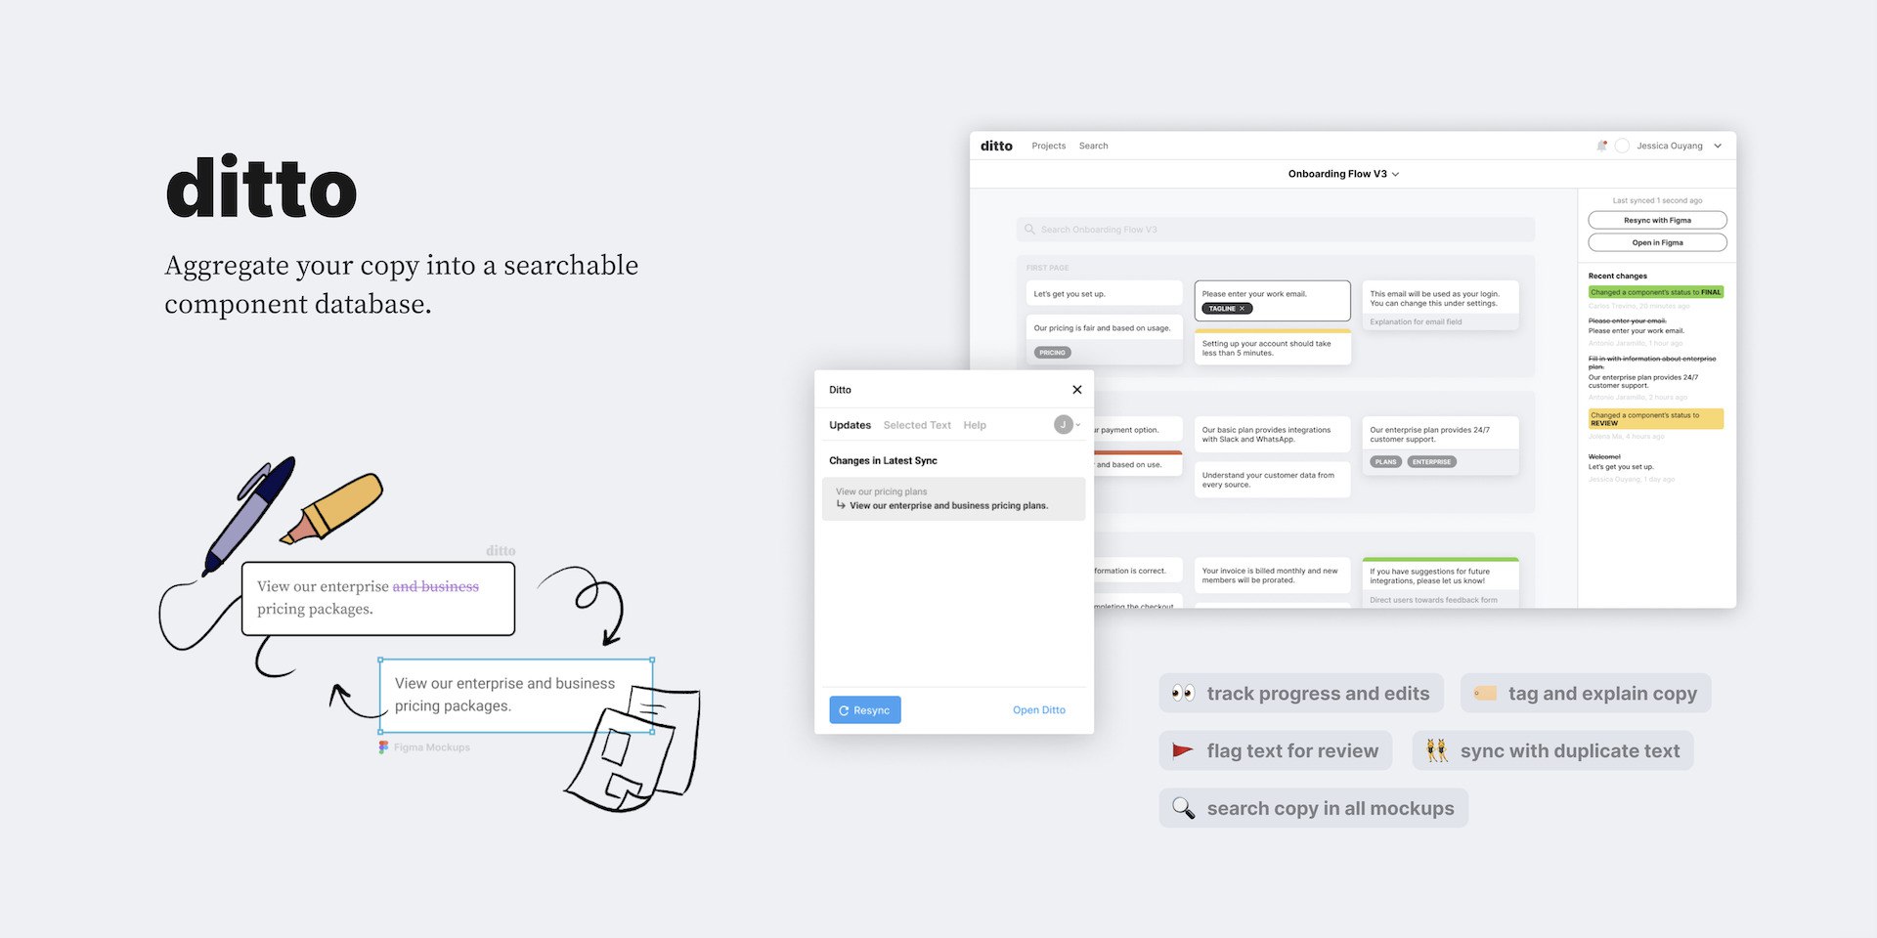Select the ENTERPRISE tag

(1431, 462)
